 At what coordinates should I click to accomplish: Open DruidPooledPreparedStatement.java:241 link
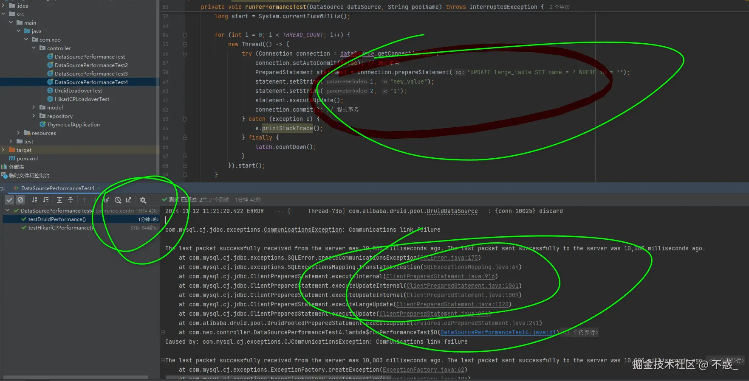(x=476, y=323)
